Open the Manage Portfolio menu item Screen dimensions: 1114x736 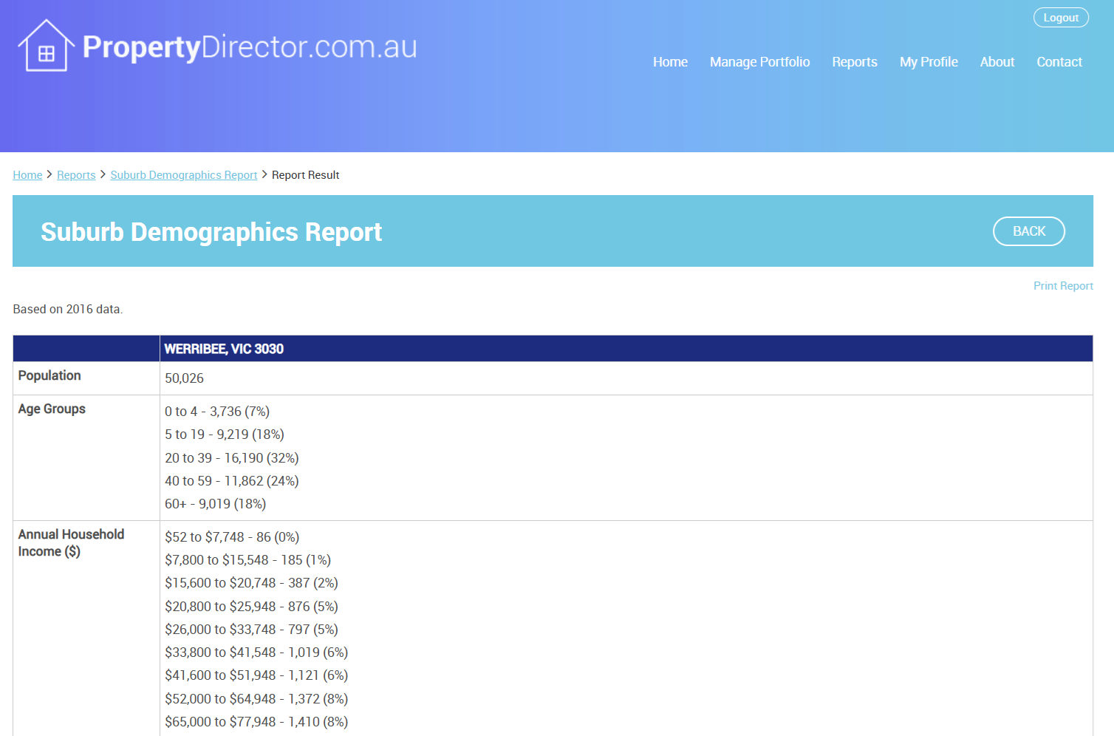pyautogui.click(x=759, y=62)
